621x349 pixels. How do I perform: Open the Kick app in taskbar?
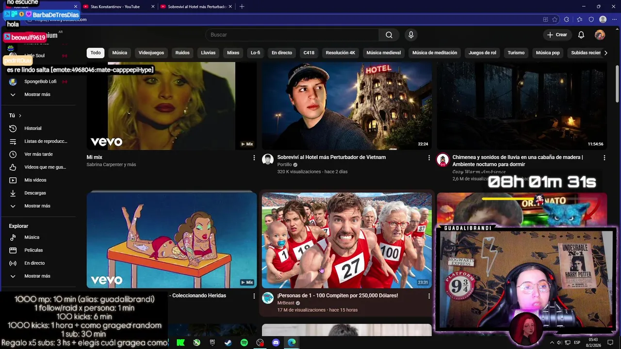(x=180, y=342)
